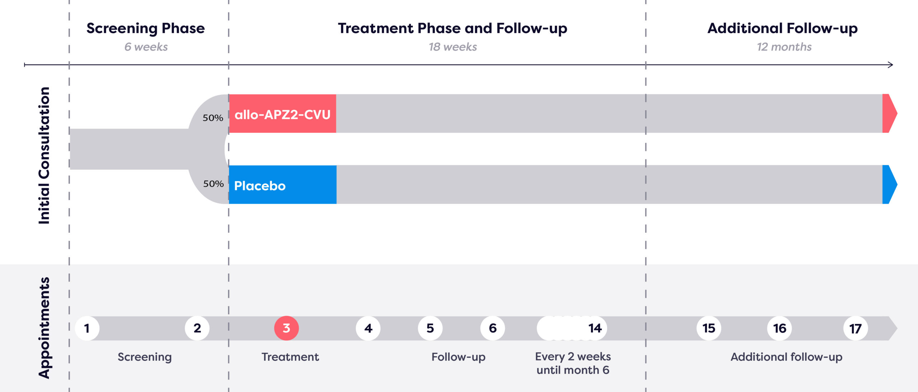
Task: Select follow-up appointment marker 6
Action: pos(493,328)
